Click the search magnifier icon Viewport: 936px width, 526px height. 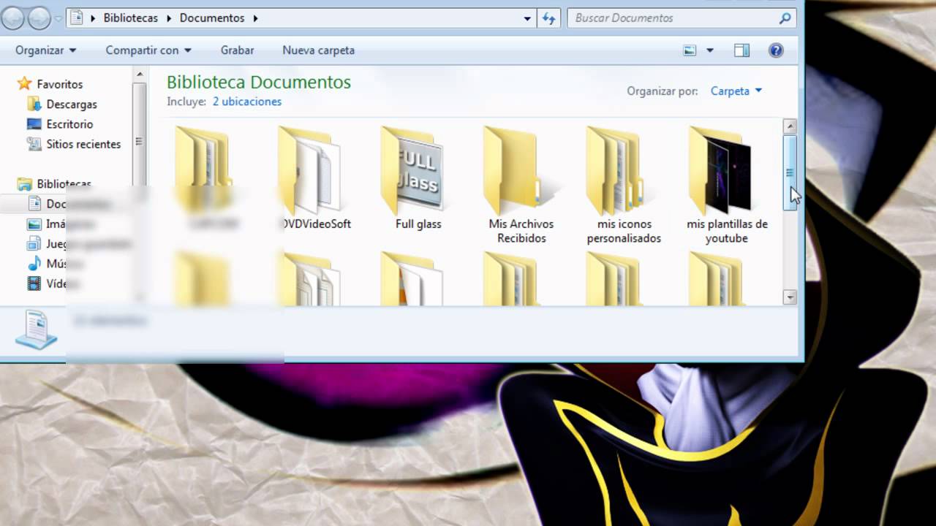tap(785, 18)
